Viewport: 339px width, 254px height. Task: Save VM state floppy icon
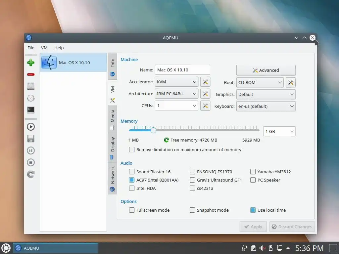tap(31, 139)
